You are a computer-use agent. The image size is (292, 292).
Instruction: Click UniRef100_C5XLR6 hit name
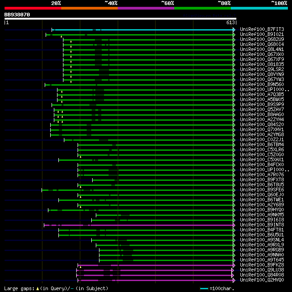[262, 150]
